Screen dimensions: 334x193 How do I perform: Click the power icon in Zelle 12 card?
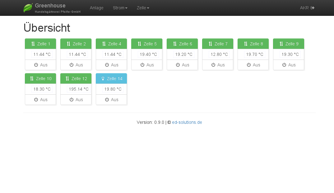(x=72, y=100)
